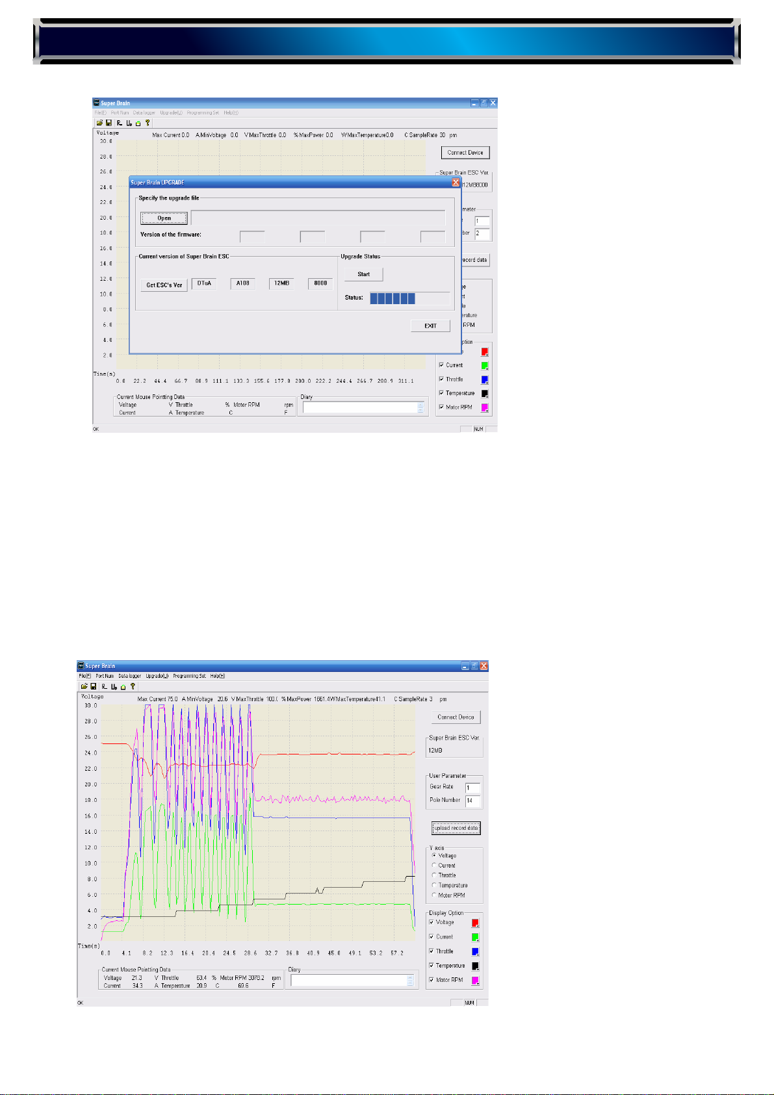Close the Super Brain UPGRADE dialog with its X
The image size is (774, 1095).
pyautogui.click(x=456, y=183)
